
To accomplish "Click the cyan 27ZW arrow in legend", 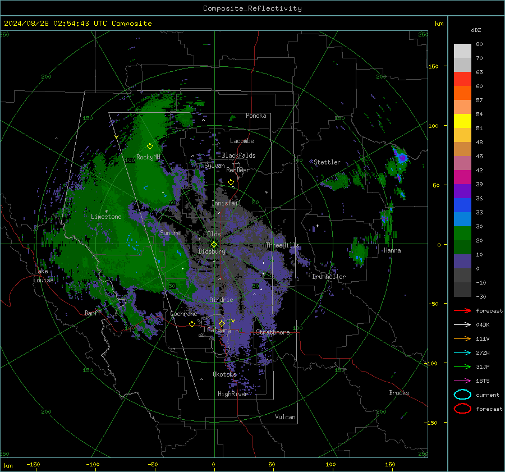I will click(x=462, y=352).
